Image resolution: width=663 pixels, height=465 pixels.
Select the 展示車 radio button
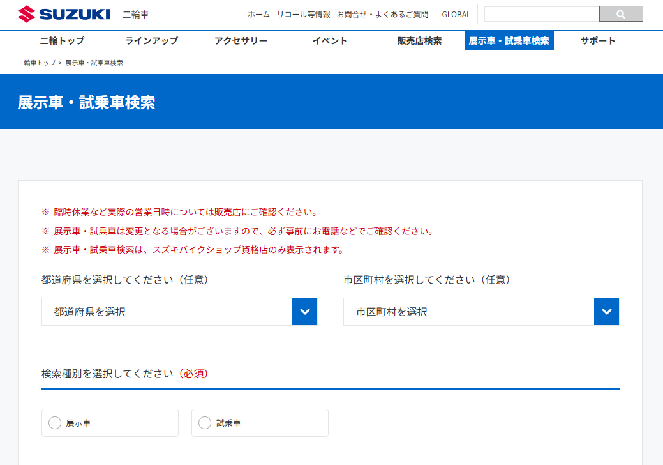click(x=54, y=422)
